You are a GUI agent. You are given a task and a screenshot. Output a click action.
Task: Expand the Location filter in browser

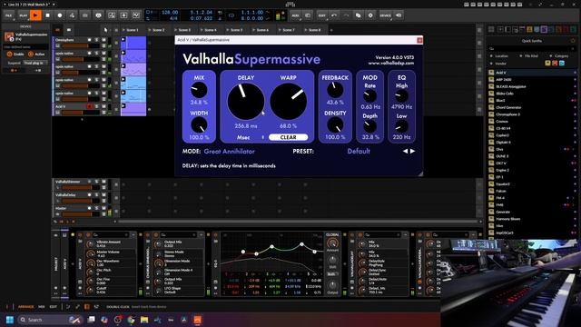point(499,56)
